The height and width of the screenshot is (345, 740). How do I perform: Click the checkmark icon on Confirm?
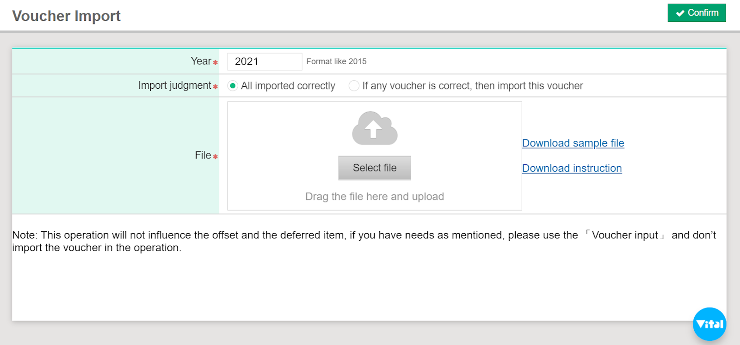click(680, 13)
